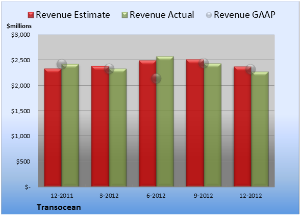Image resolution: width=300 pixels, height=215 pixels.
Task: Click the GAAP marker for 12-2011
Action: (x=62, y=64)
